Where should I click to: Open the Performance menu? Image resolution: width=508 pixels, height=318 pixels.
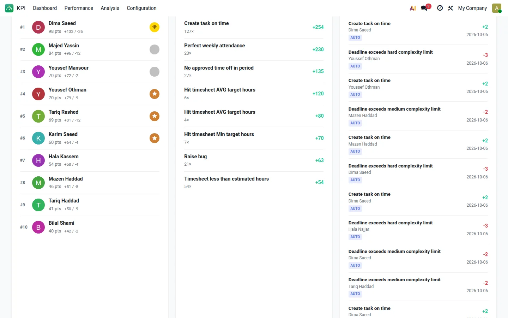tap(79, 8)
